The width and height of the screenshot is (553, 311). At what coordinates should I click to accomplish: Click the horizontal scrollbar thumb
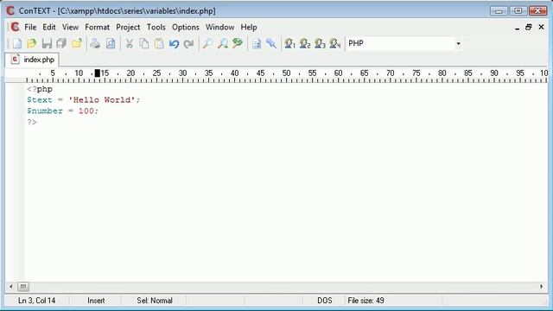click(x=23, y=286)
